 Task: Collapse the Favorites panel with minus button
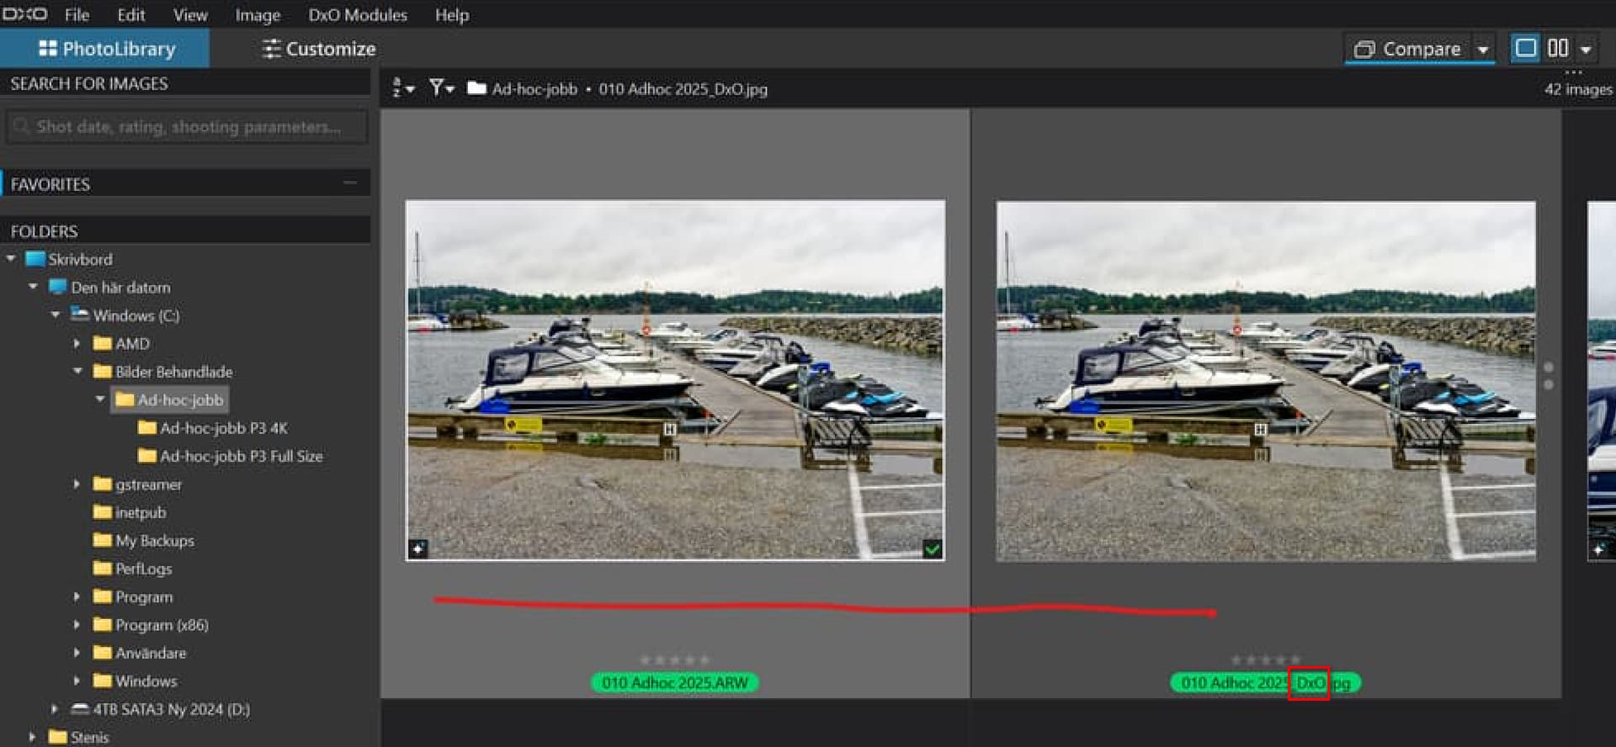tap(350, 183)
